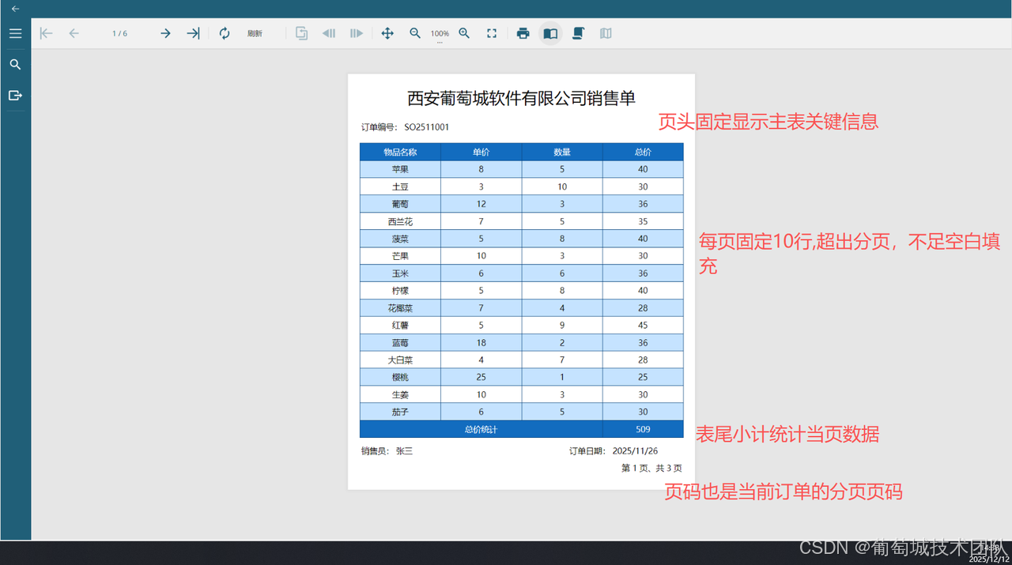This screenshot has width=1012, height=565.
Task: Select the pan tool in the toolbar
Action: pyautogui.click(x=387, y=33)
